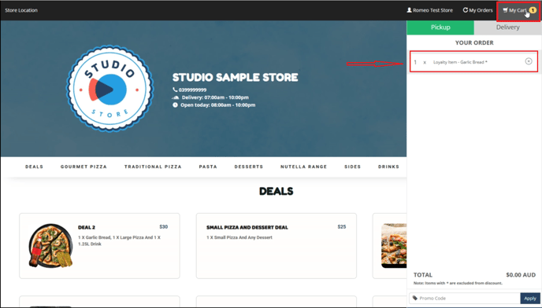This screenshot has height=308, width=542.
Task: Jump to the Pasta section
Action: [x=208, y=167]
